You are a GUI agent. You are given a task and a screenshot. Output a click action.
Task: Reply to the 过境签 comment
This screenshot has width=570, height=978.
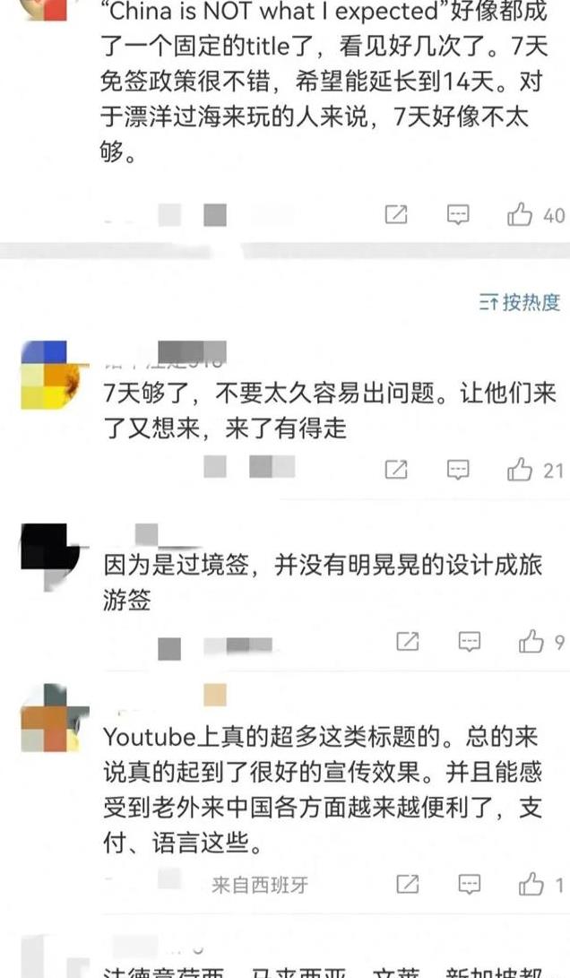pyautogui.click(x=470, y=641)
